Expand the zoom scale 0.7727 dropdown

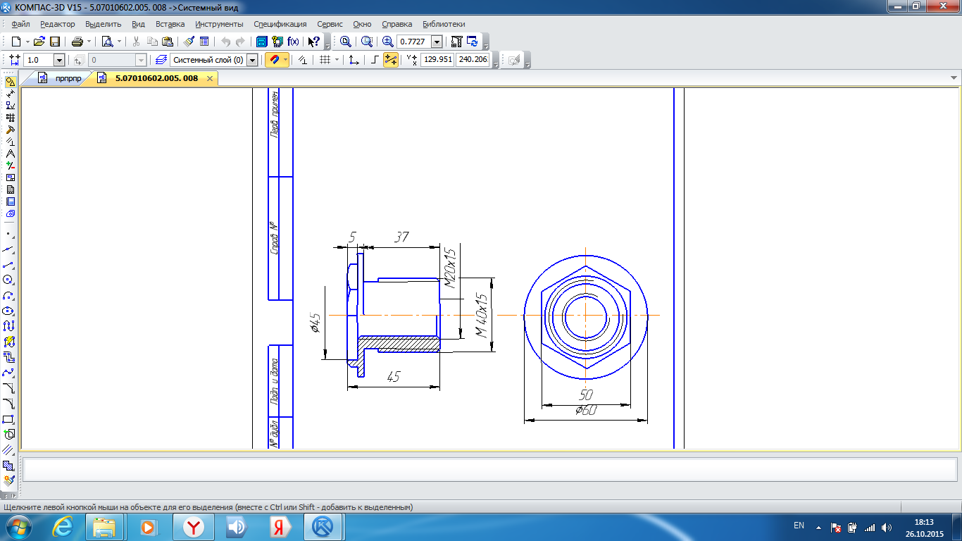coord(437,42)
